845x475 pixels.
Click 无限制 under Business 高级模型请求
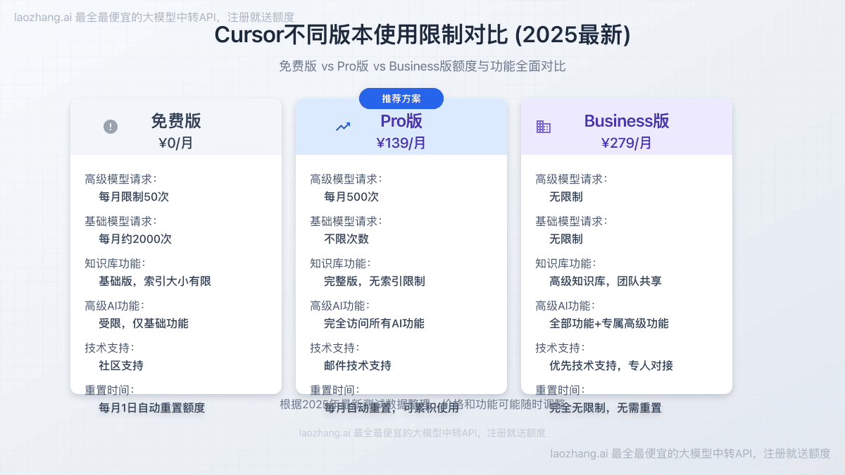click(x=566, y=196)
